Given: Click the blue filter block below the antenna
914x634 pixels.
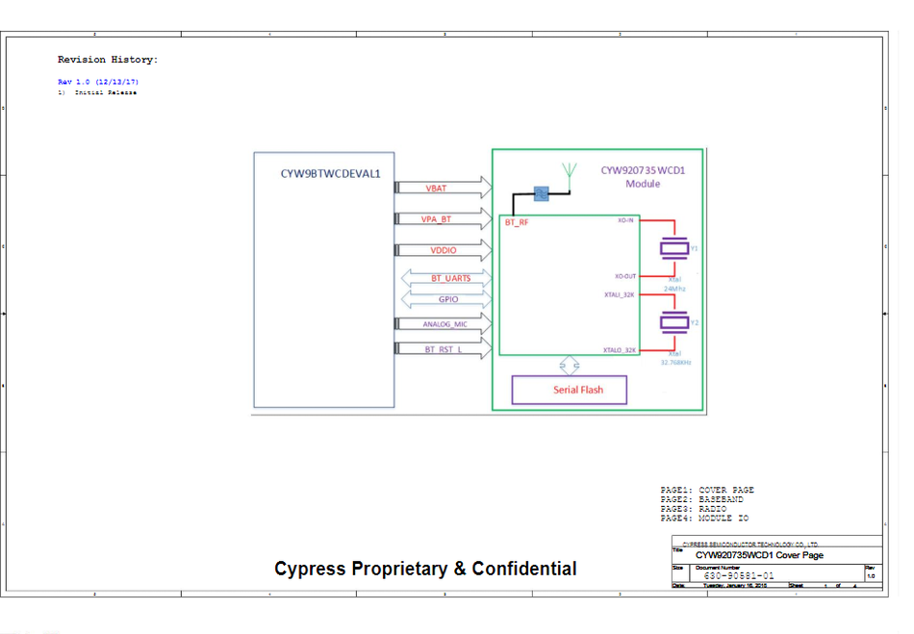Looking at the screenshot, I should [x=541, y=193].
